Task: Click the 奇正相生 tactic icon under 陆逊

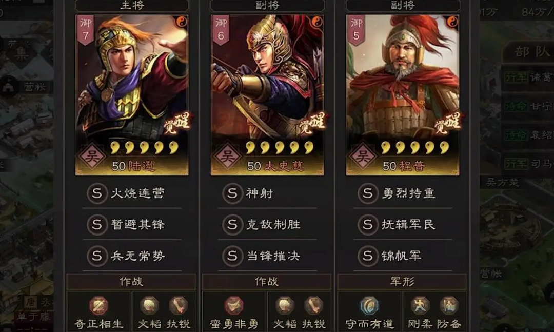Action: click(x=98, y=305)
